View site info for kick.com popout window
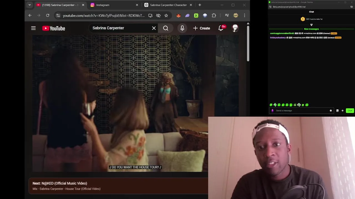This screenshot has width=355, height=199. 270,7
